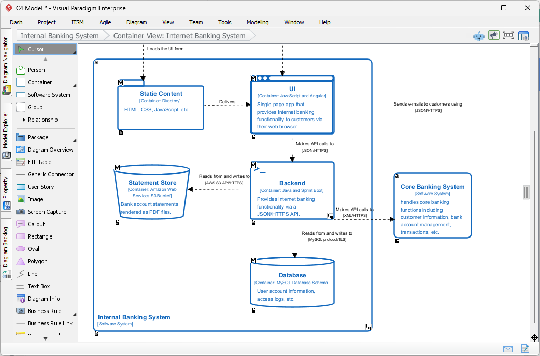The height and width of the screenshot is (356, 540).
Task: Toggle the filmstrip view button on toolbar
Action: pyautogui.click(x=508, y=35)
